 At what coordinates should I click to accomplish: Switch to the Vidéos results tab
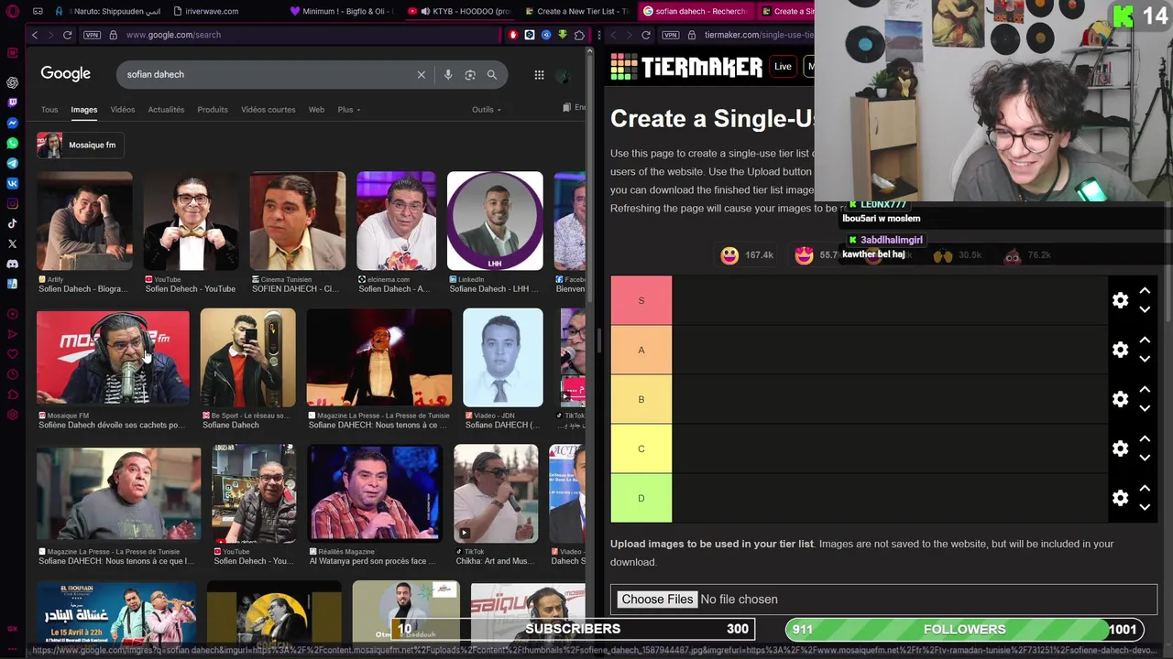tap(123, 110)
